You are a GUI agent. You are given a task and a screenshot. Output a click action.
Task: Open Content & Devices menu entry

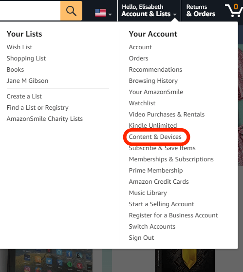[x=155, y=137]
